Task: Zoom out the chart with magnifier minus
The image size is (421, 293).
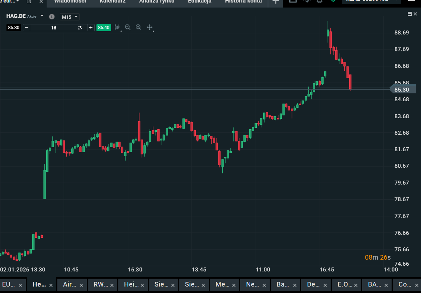Action: tap(128, 27)
